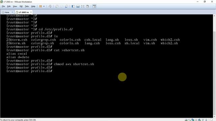Click the status bar 'press Ctrl+Alt' hint
This screenshot has height=121, width=216.
[18, 120]
